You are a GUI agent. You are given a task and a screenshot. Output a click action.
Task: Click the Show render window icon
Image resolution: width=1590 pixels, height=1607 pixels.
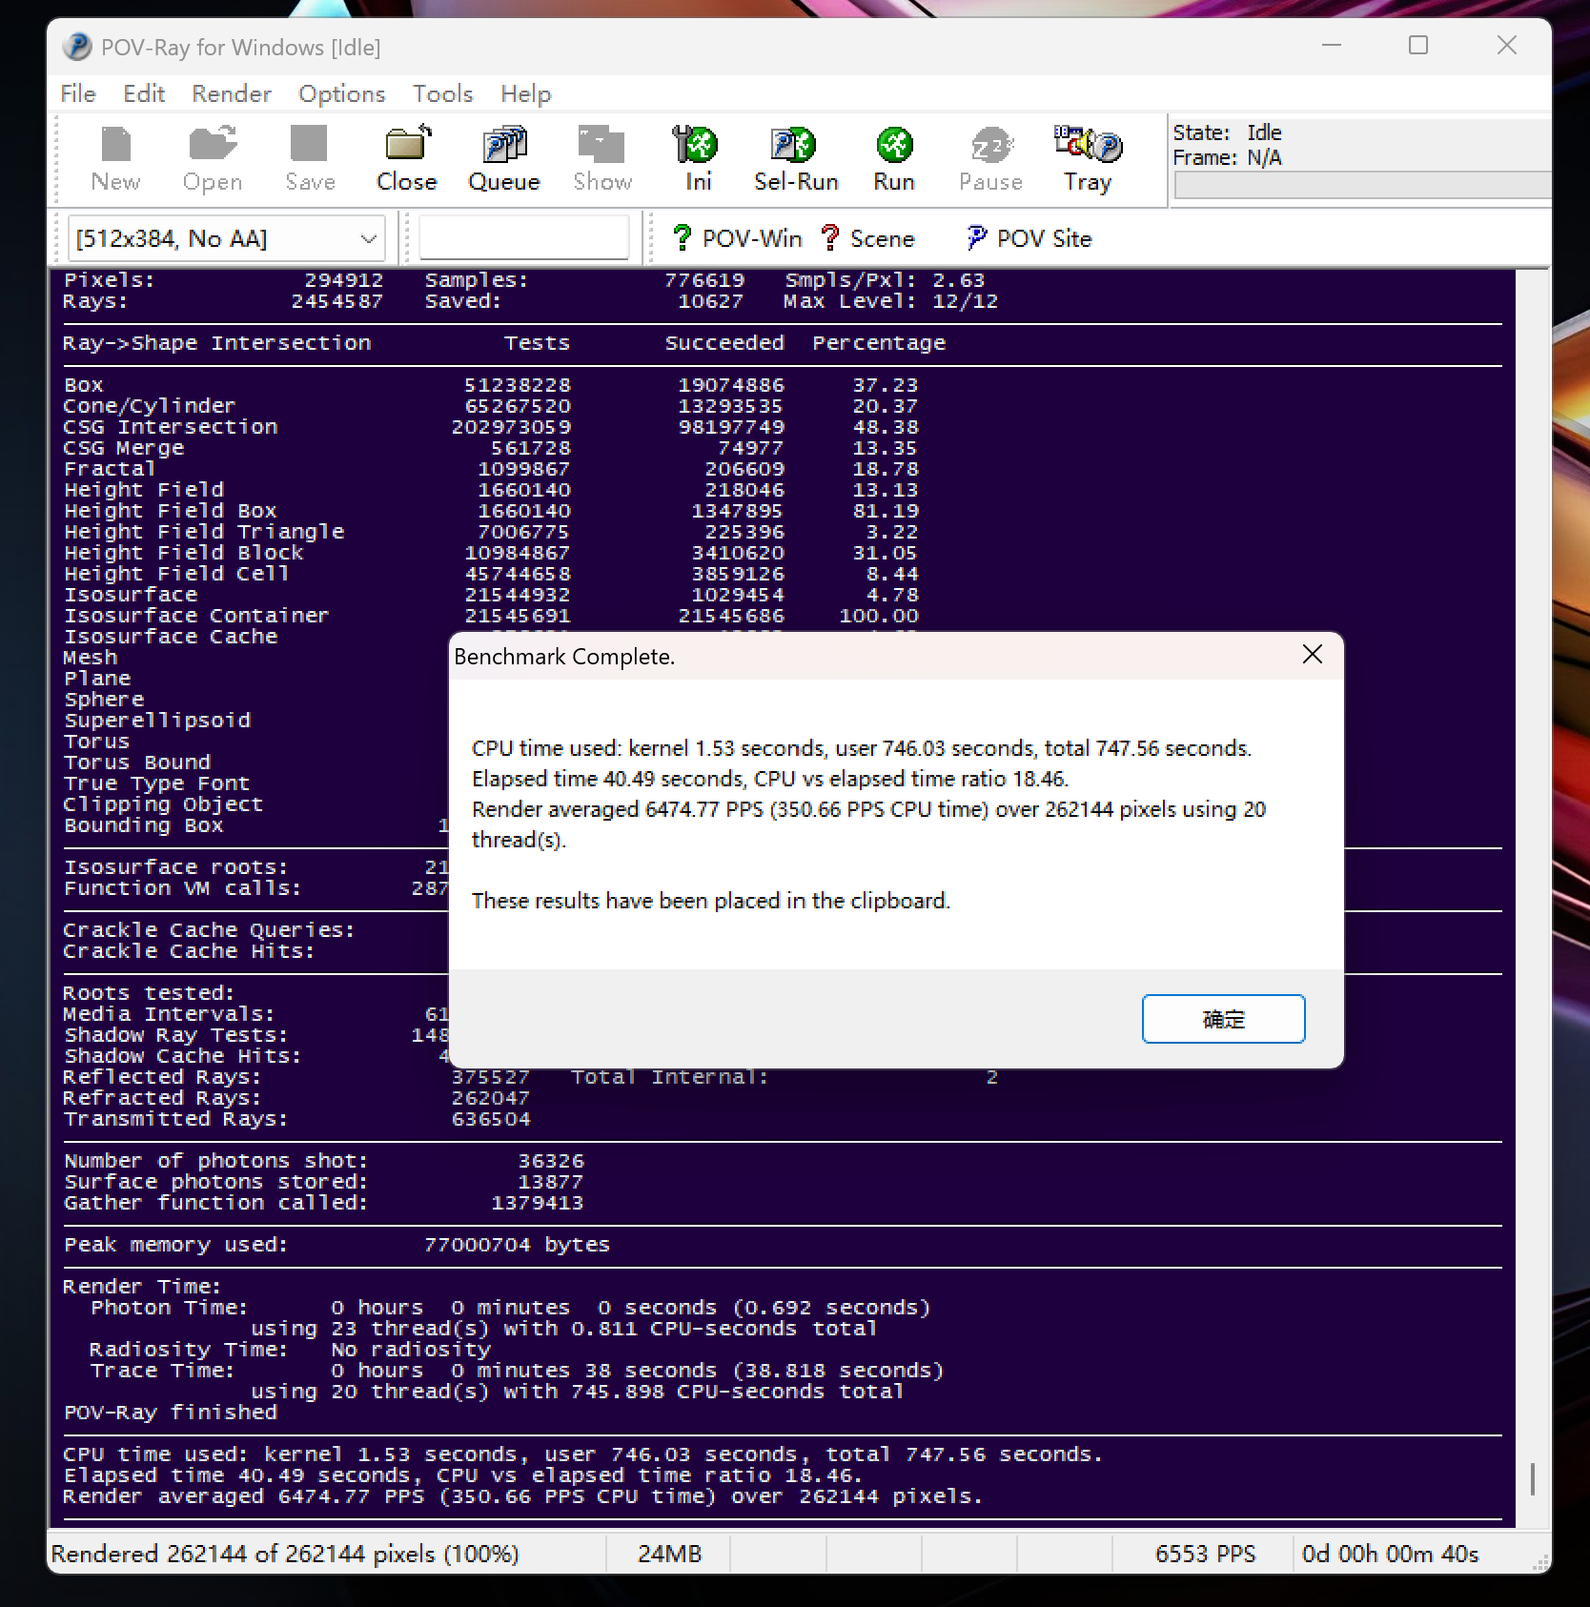(x=601, y=157)
